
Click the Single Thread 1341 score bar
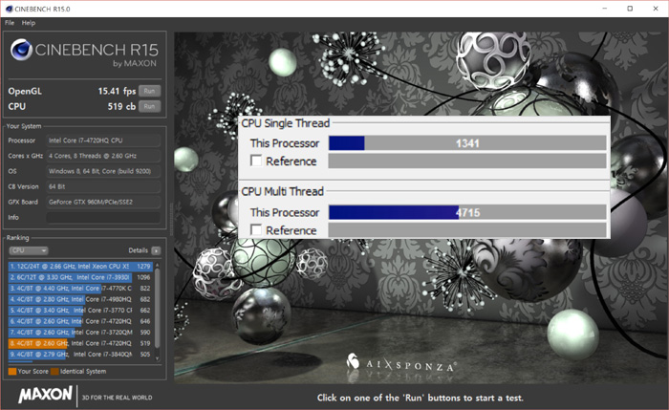pos(467,143)
